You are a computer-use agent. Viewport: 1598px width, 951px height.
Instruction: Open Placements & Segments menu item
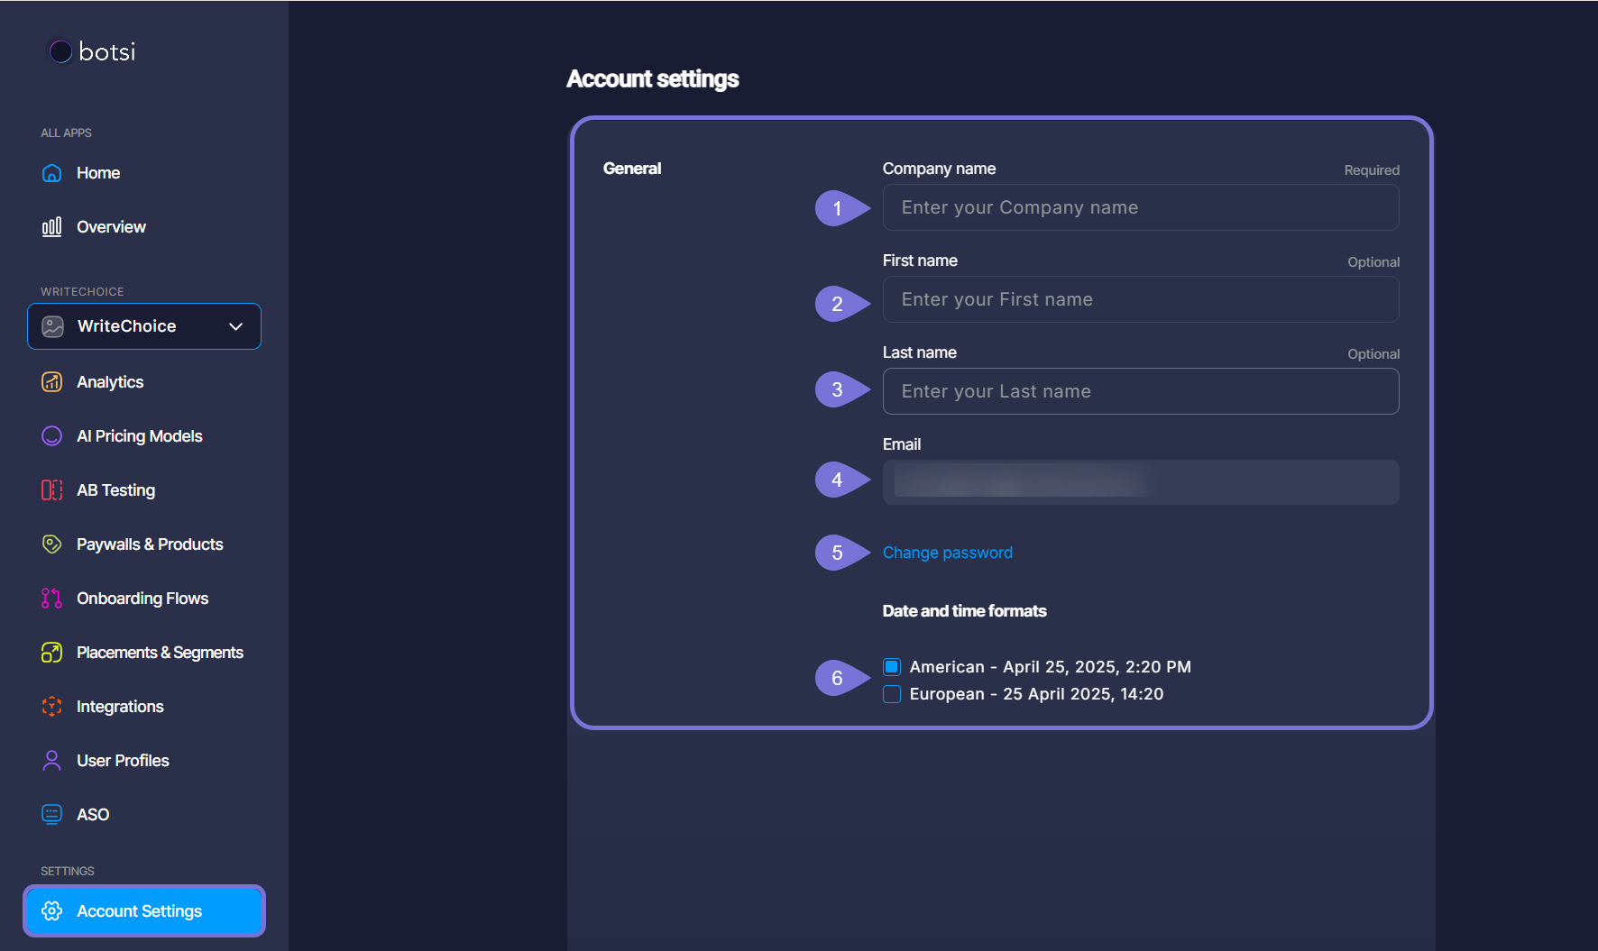tap(160, 653)
